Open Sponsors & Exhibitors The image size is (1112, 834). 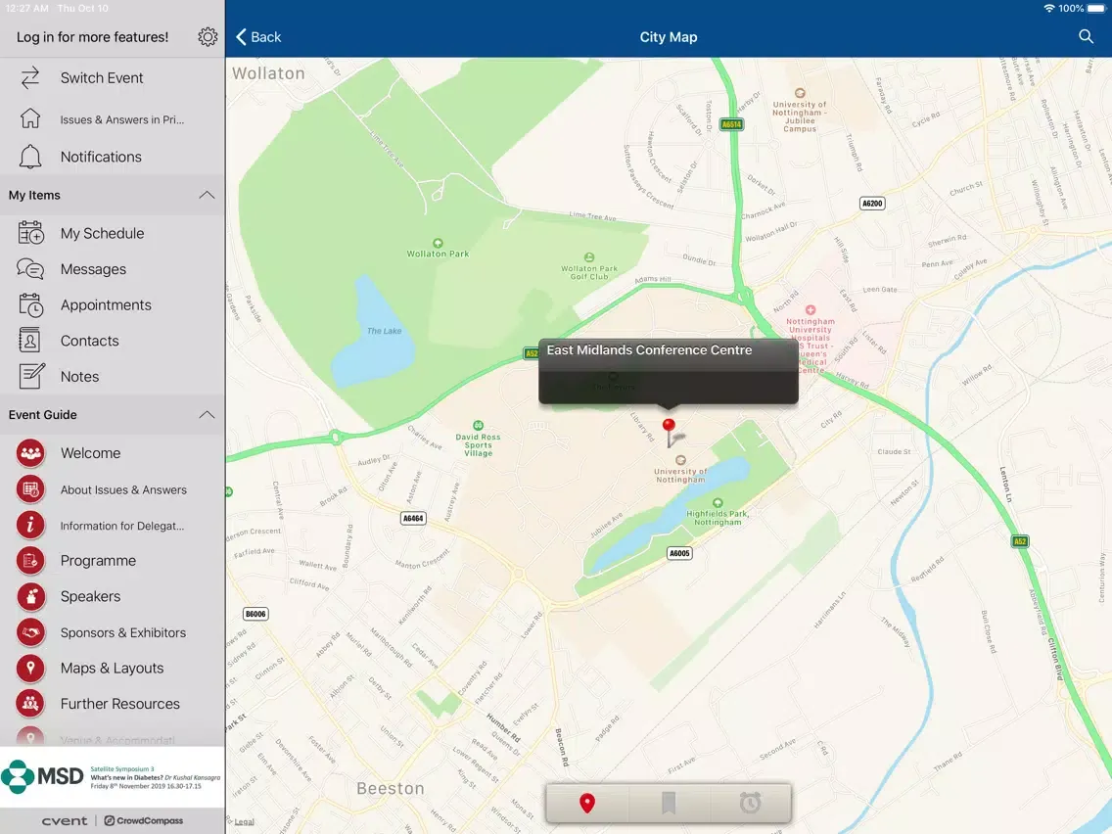click(x=122, y=632)
